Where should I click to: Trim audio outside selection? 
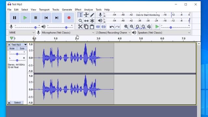[x=98, y=27]
